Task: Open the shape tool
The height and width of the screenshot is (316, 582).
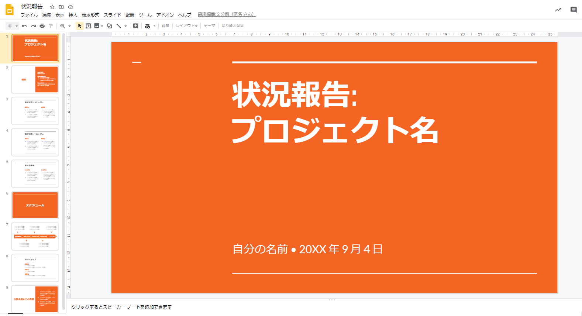Action: pyautogui.click(x=110, y=26)
